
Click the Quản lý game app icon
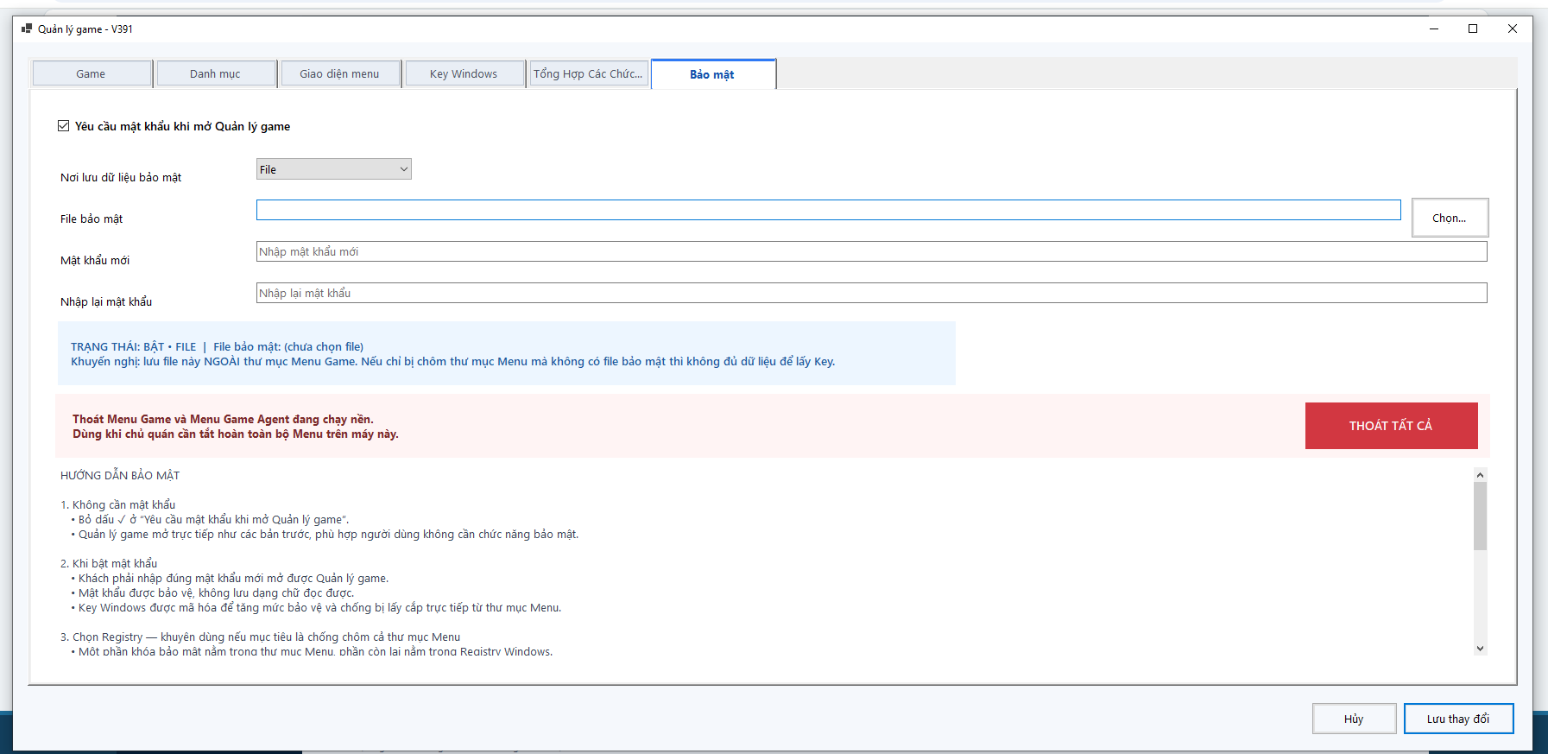27,29
